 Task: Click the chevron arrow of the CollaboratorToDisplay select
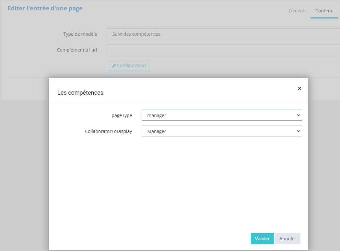(298, 131)
